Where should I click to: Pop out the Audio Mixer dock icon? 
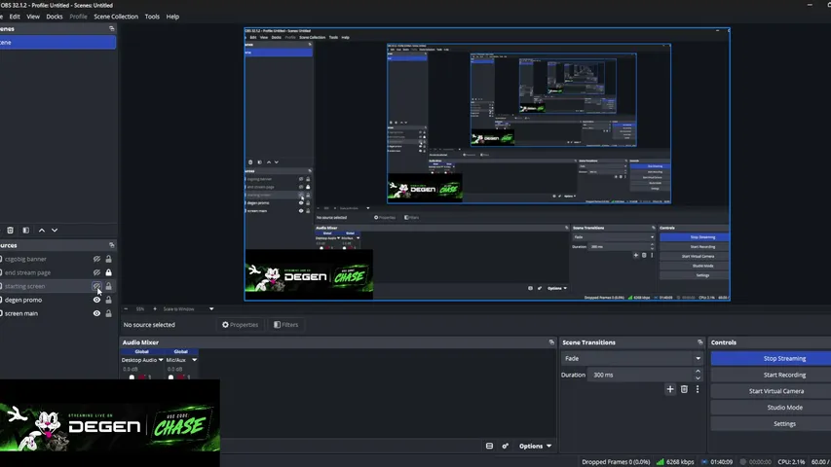[551, 342]
